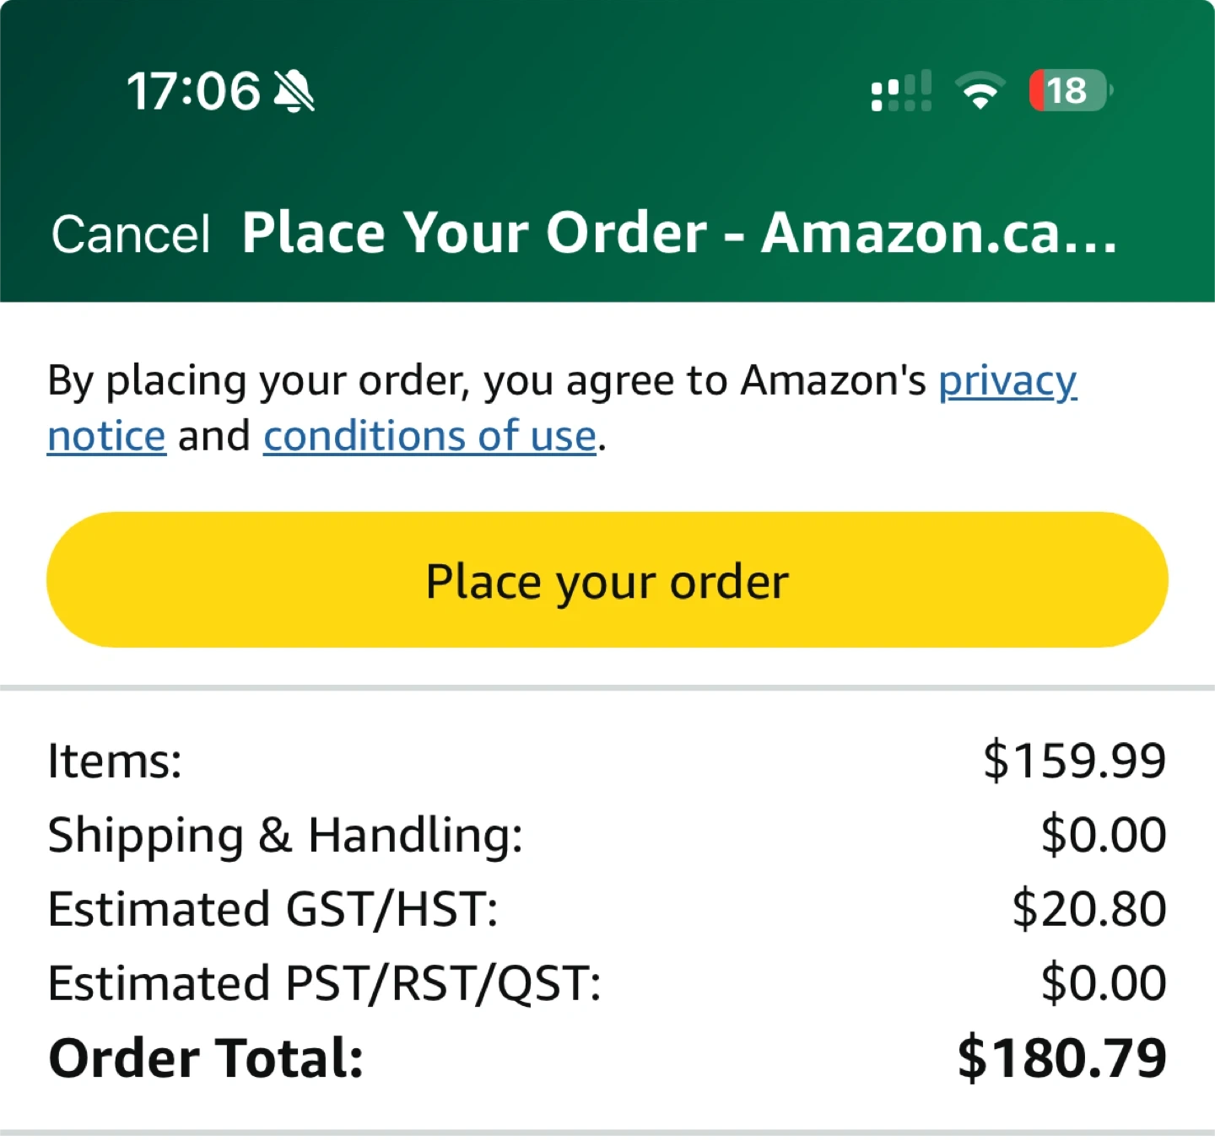Viewport: 1215px width, 1146px height.
Task: Tap the silent mode bell icon
Action: click(x=294, y=91)
